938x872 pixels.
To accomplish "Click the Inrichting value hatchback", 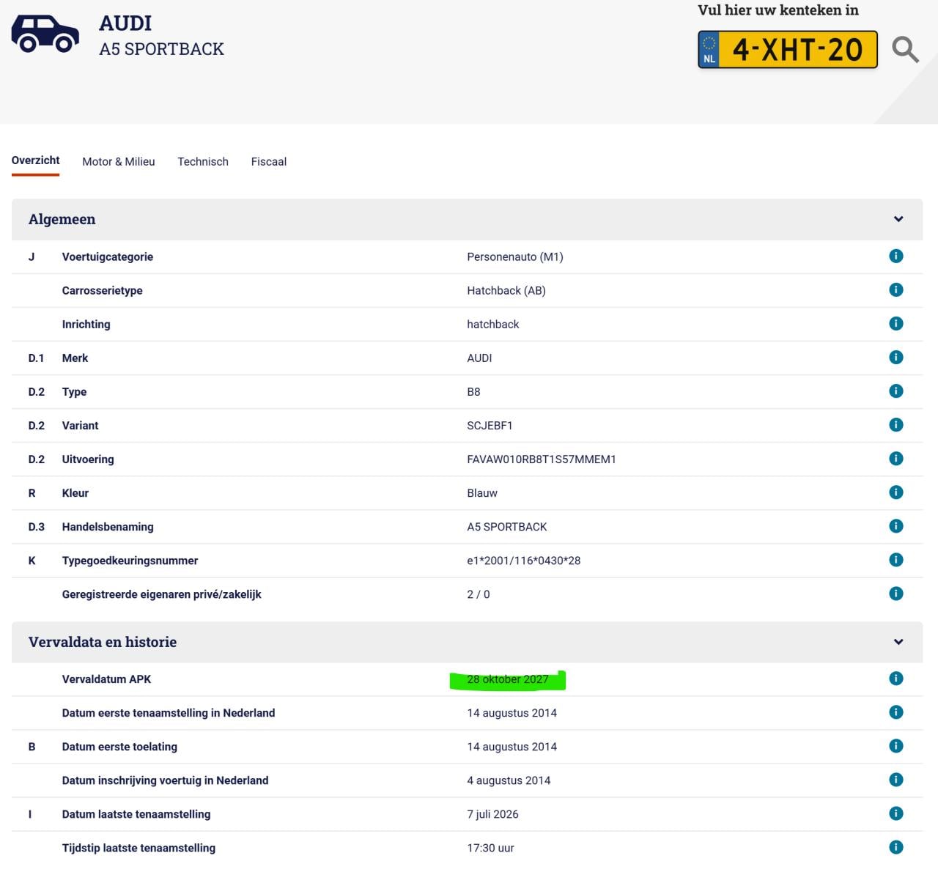I will 493,325.
